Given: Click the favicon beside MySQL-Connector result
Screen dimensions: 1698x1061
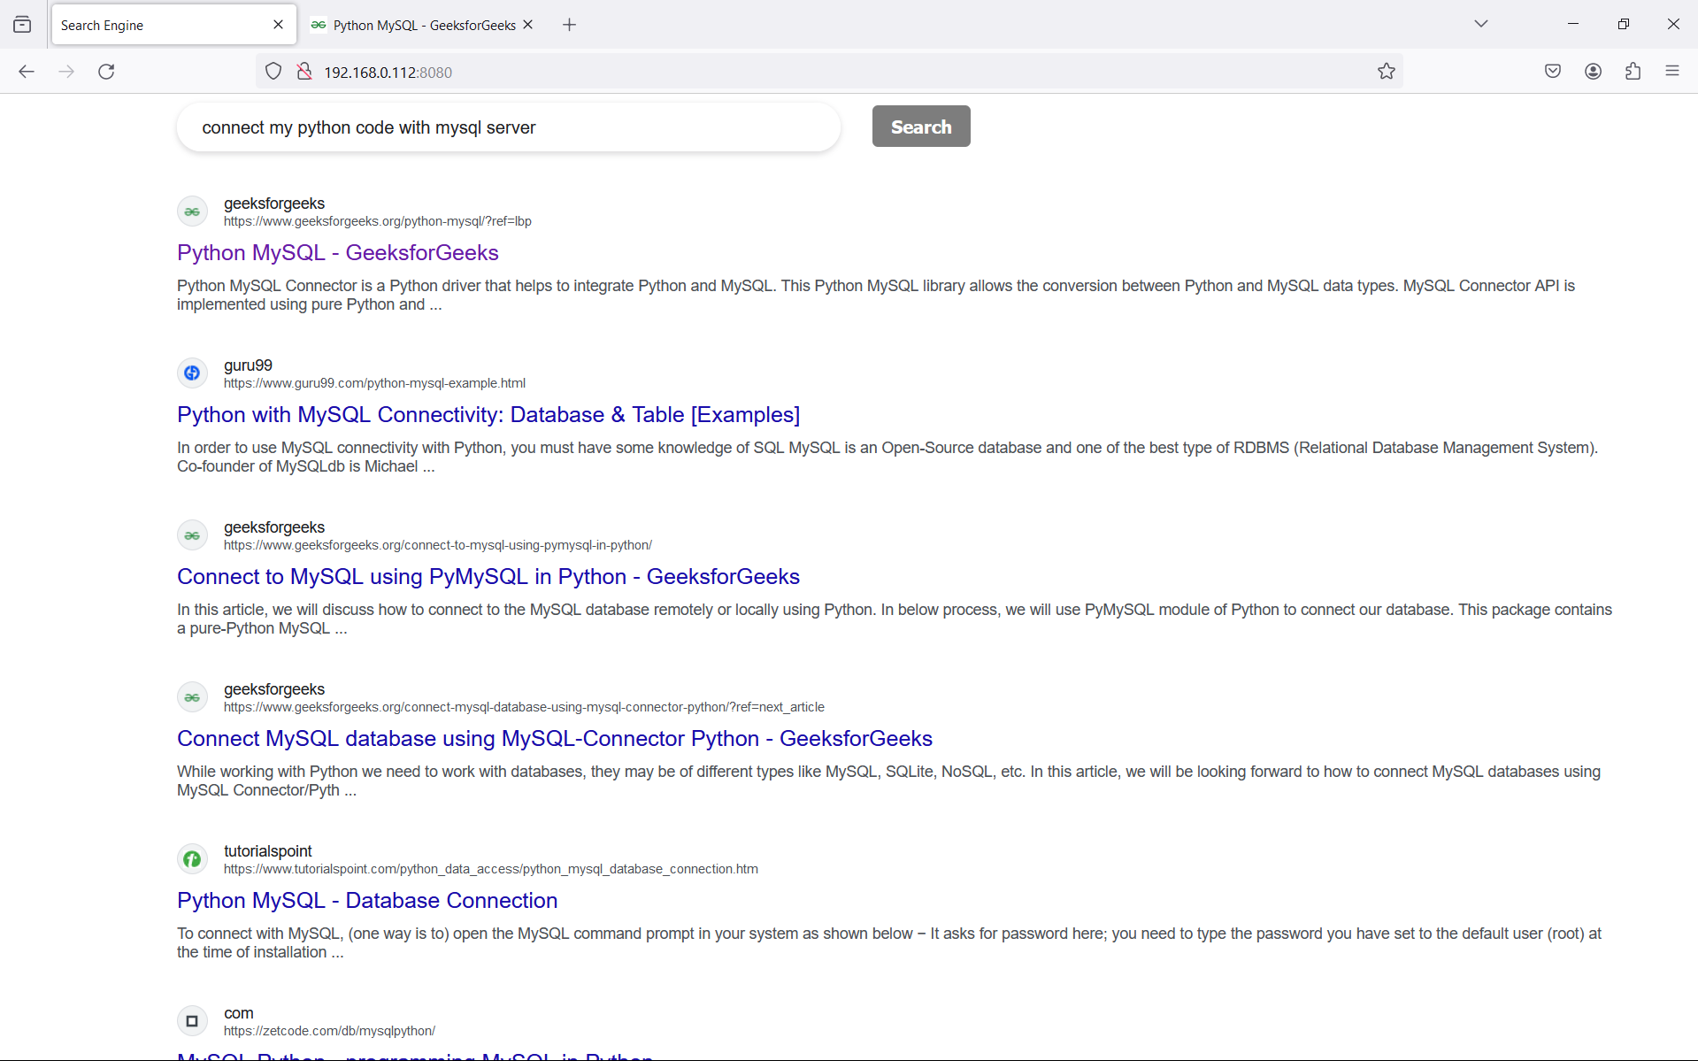Looking at the screenshot, I should point(192,697).
